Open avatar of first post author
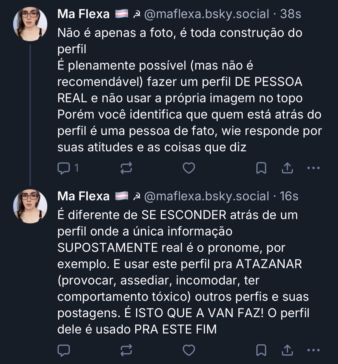 click(30, 24)
